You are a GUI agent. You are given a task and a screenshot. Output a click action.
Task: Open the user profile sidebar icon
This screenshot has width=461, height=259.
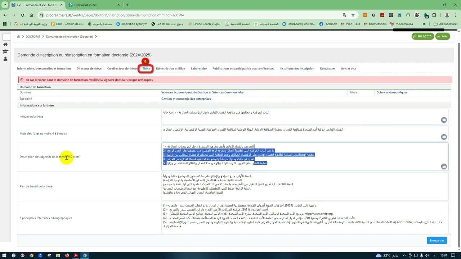5,59
